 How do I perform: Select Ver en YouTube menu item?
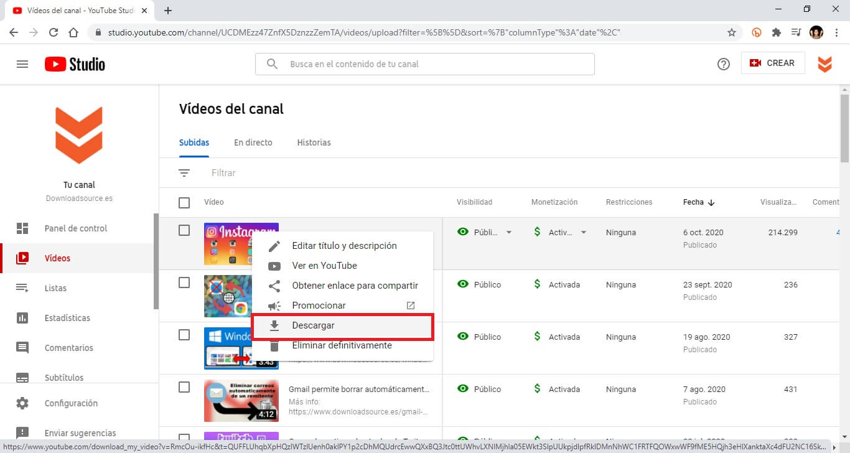(x=342, y=266)
